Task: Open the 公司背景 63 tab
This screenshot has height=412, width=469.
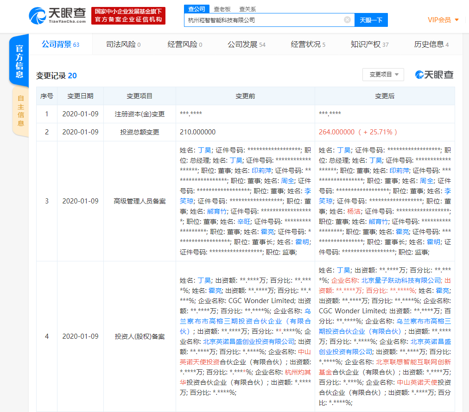Action: pos(60,44)
